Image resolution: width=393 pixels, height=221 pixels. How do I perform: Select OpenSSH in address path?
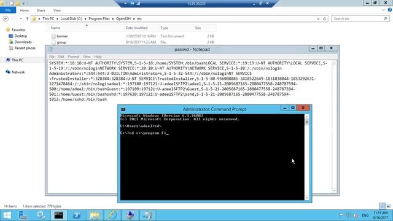click(123, 19)
